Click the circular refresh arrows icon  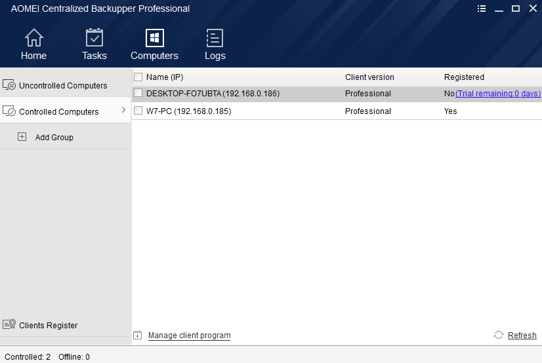tap(499, 335)
